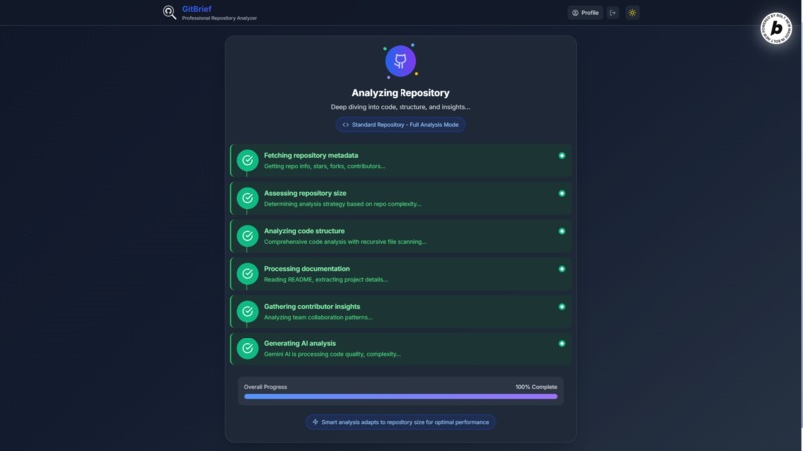Click the green status dot on Gathering contributor insights
803x451 pixels.
tap(562, 306)
